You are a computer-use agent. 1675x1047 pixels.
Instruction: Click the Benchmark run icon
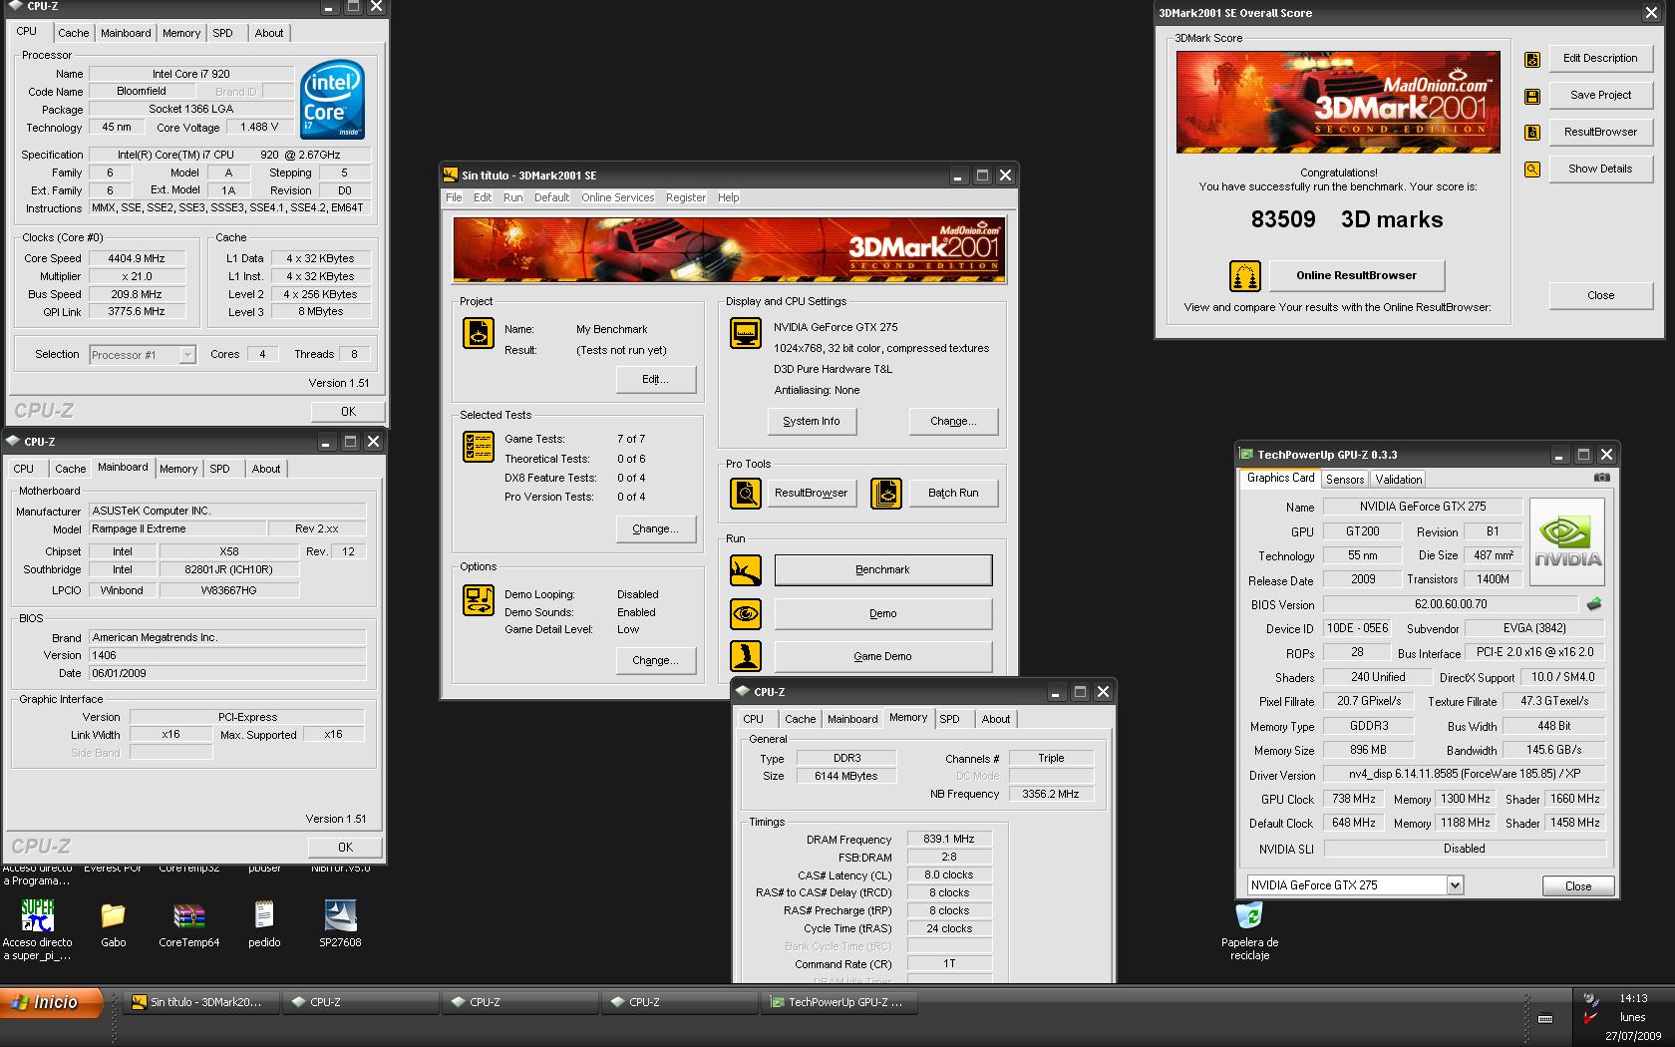pos(746,570)
